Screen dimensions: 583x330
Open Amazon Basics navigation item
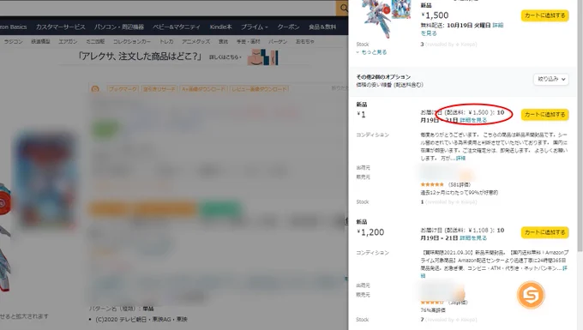13,27
